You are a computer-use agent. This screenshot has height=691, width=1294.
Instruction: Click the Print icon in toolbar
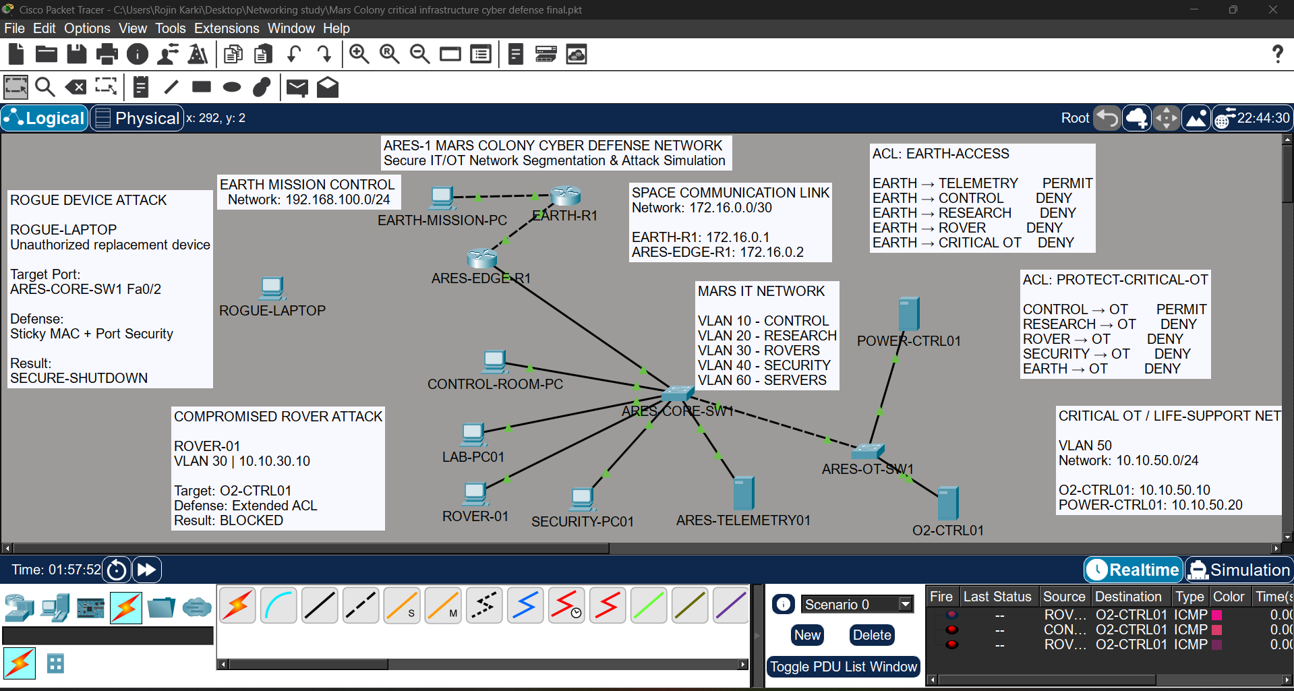[x=107, y=54]
